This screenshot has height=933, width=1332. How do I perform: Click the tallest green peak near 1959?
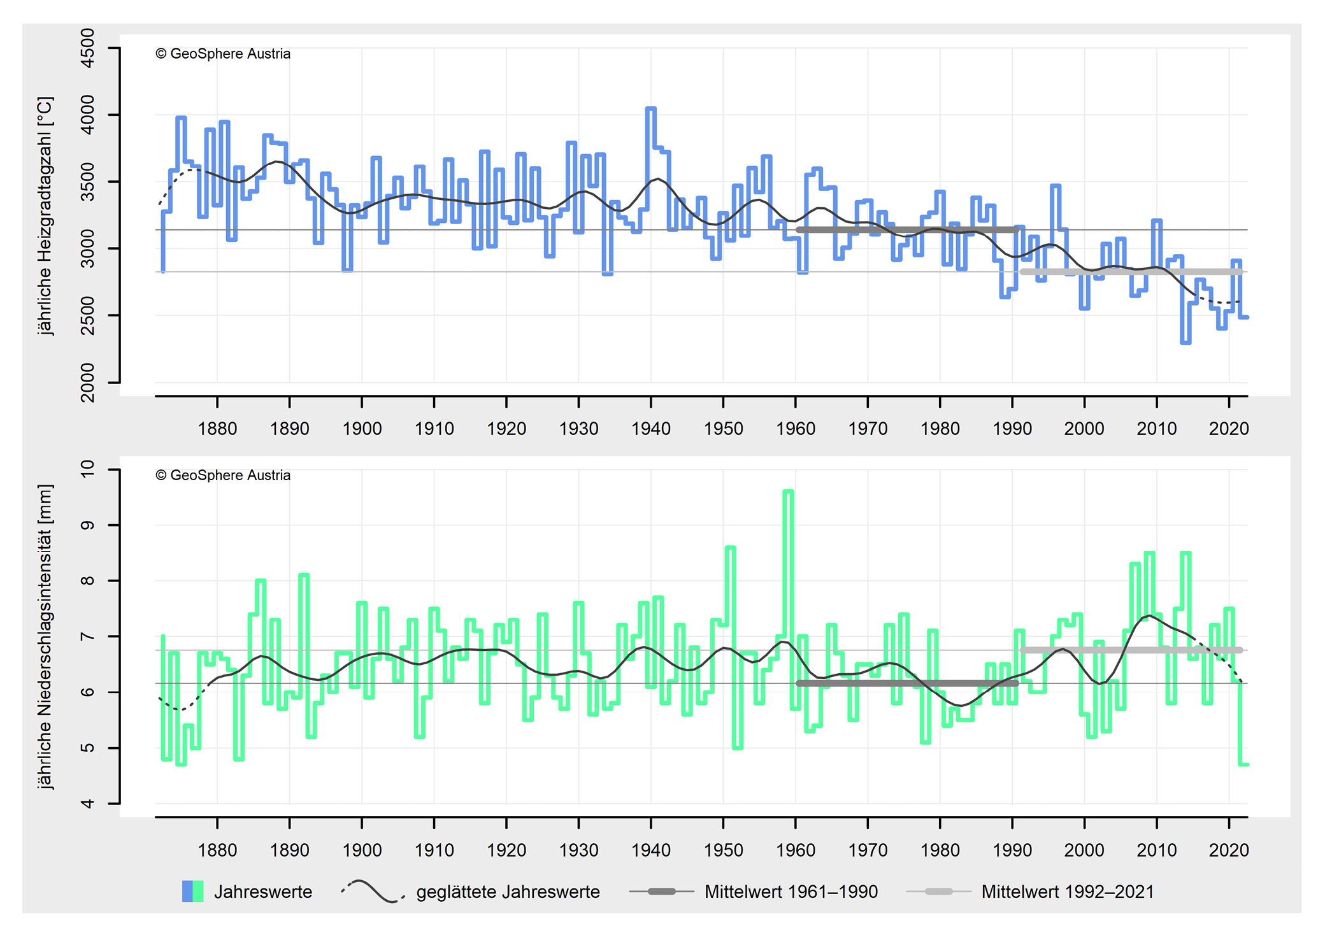coord(788,492)
